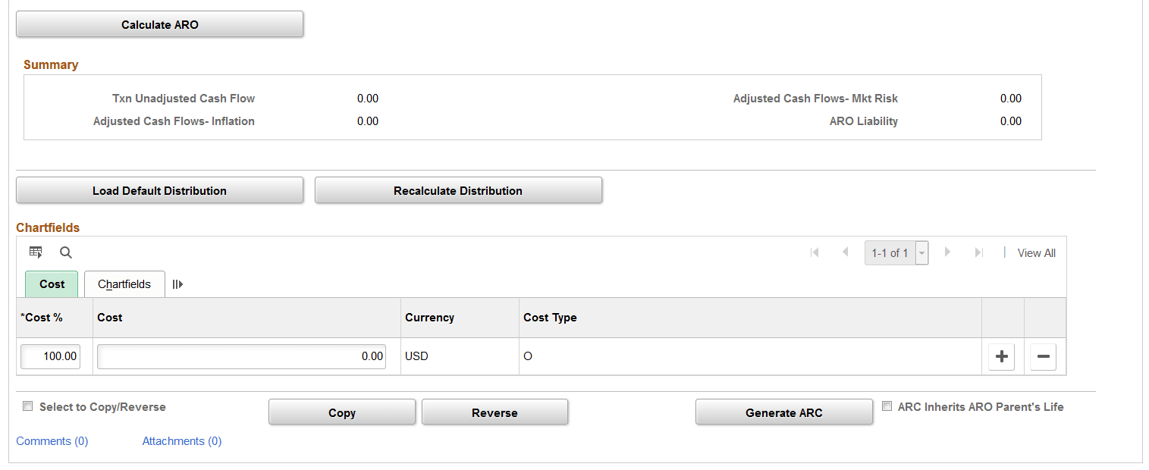Go to next row arrow
The width and height of the screenshot is (1149, 470).
pos(947,252)
